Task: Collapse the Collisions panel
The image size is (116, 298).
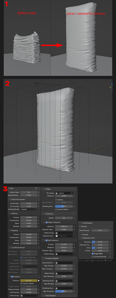Action: (x=45, y=214)
